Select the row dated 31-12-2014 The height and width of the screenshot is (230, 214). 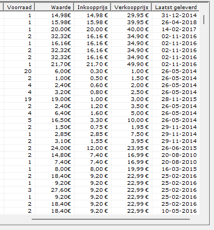point(99,16)
